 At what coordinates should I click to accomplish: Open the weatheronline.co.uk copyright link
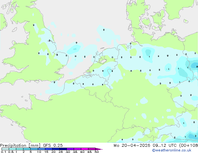point(172,150)
